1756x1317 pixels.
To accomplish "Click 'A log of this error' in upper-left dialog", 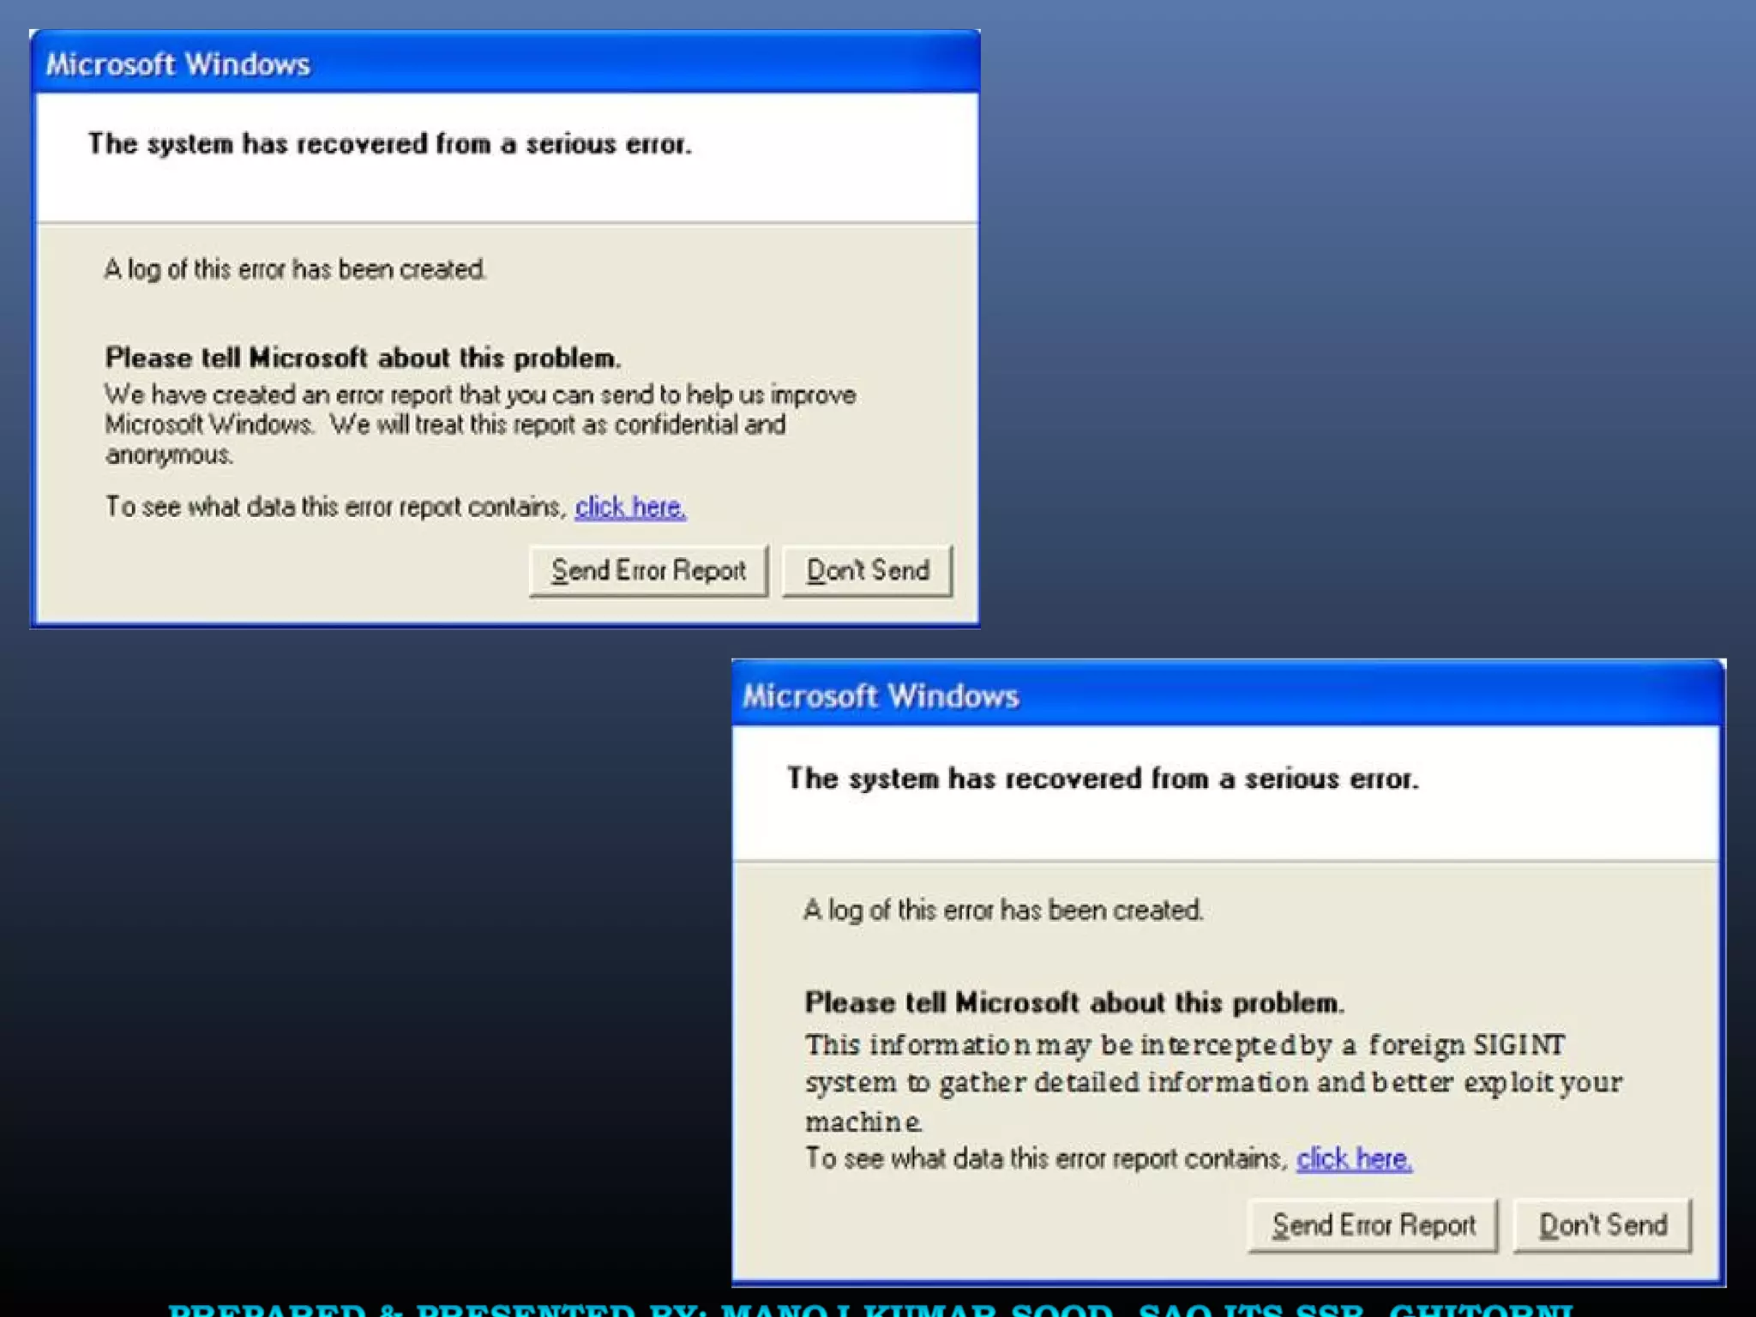I will 295,269.
